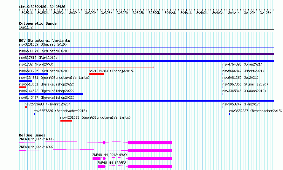Click variant label nsv827612 (Park2010)
This screenshot has height=170, width=283.
point(38,58)
